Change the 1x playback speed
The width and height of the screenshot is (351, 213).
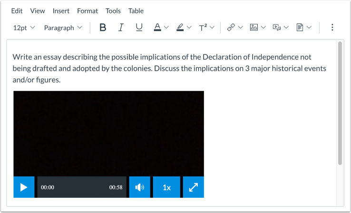(x=166, y=187)
